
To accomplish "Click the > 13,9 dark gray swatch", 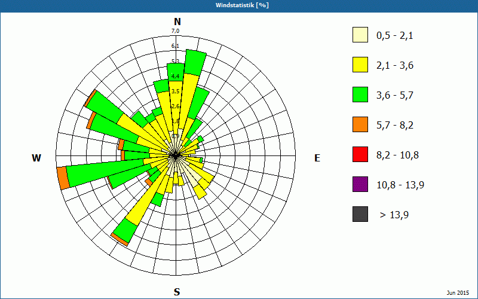I will coord(360,214).
